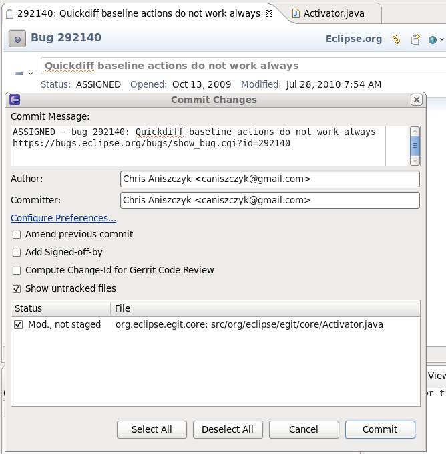
Task: Open the Configure Preferences link
Action: (x=63, y=218)
